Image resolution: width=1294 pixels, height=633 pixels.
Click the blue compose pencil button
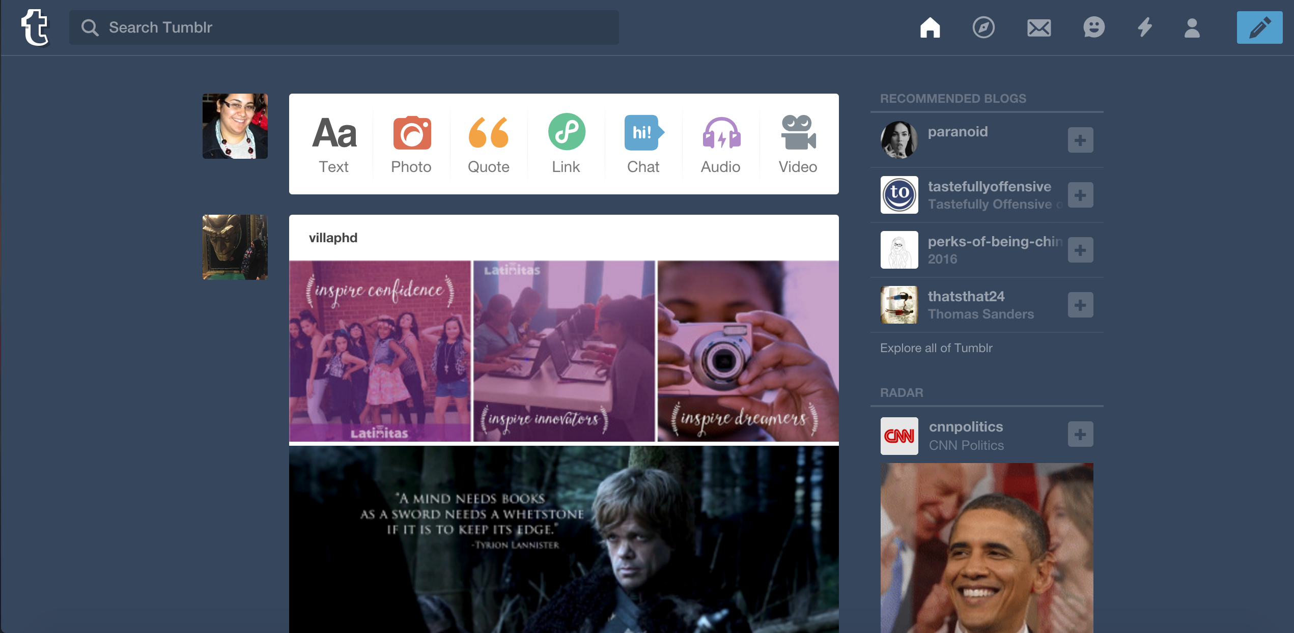[x=1259, y=27]
